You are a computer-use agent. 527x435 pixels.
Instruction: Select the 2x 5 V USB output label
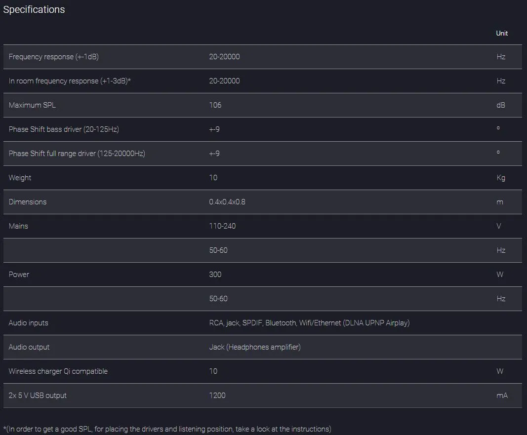38,395
